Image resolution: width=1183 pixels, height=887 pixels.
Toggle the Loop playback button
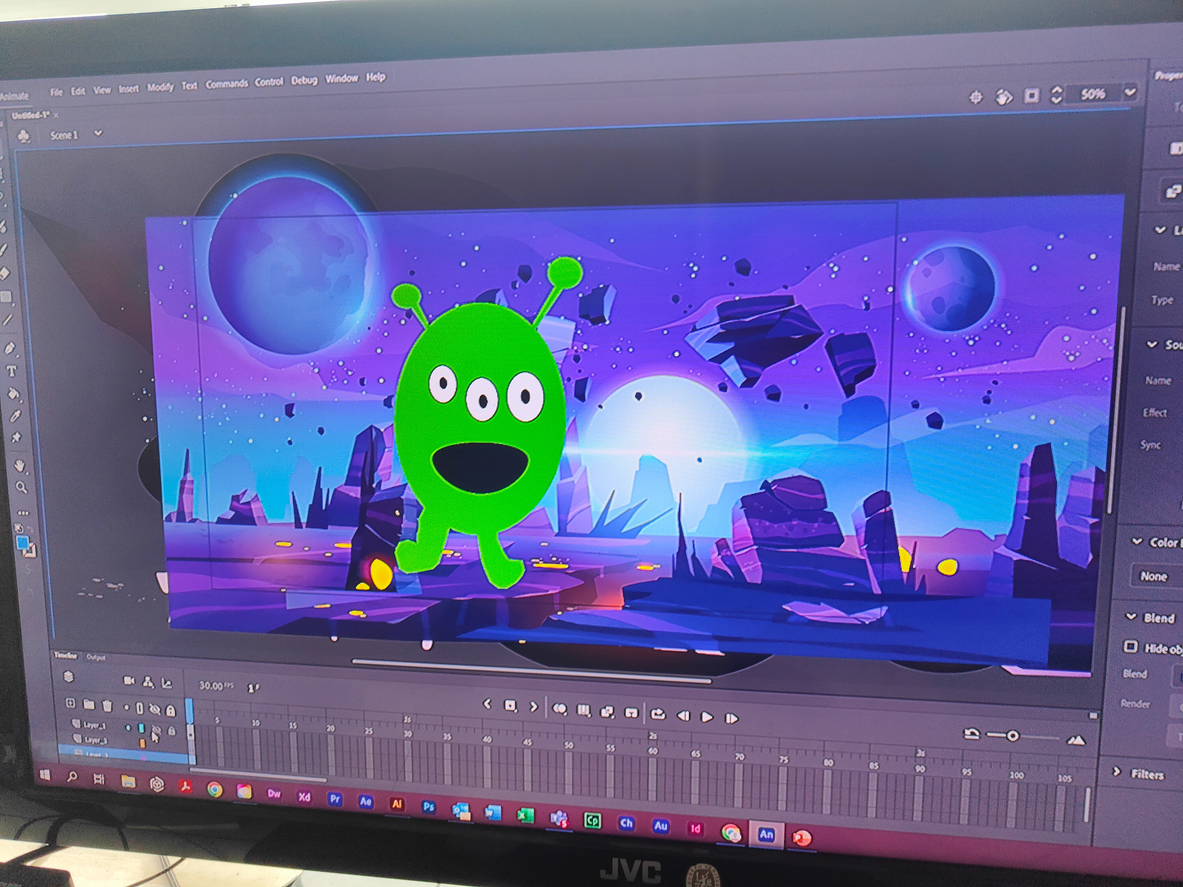click(658, 714)
